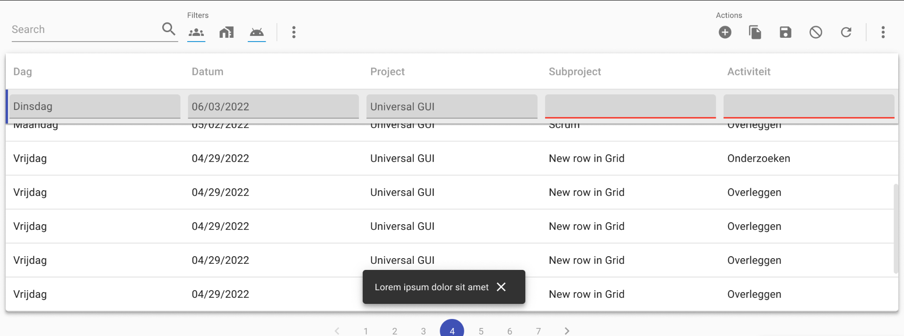Cancel editing with the block icon
904x336 pixels.
pos(816,32)
